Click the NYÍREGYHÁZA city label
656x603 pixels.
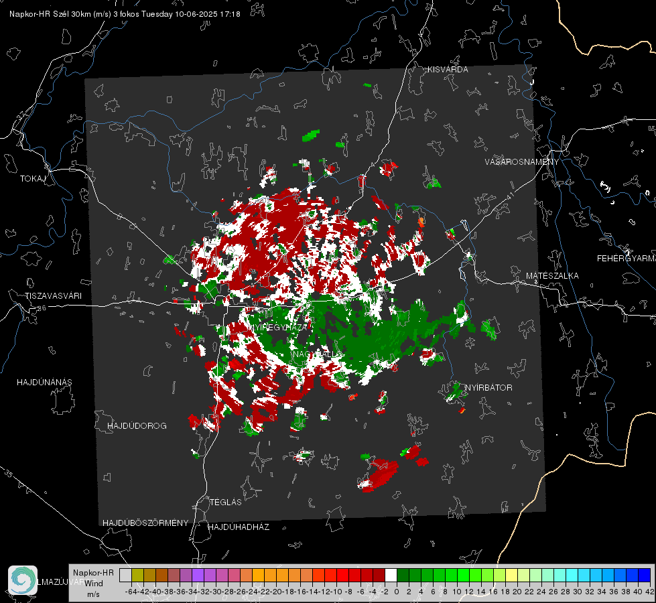pyautogui.click(x=278, y=327)
